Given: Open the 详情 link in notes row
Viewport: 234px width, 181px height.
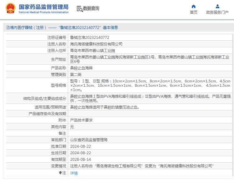Looking at the screenshot, I should point(74,173).
